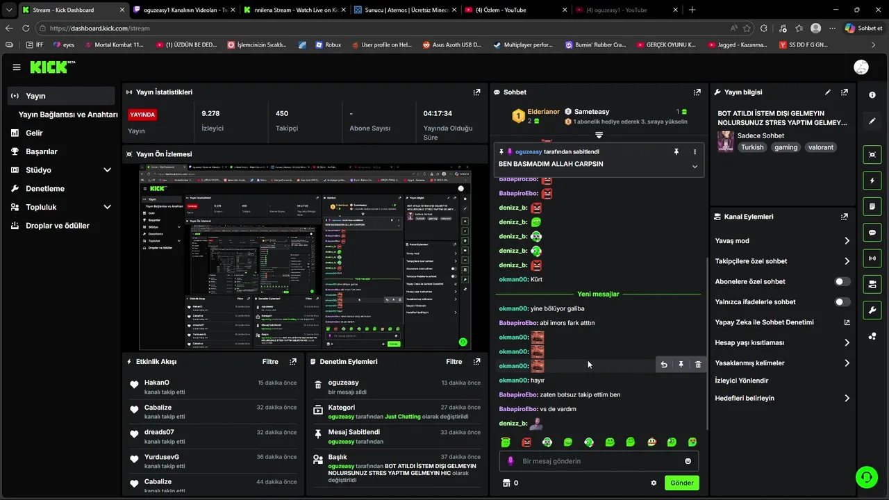This screenshot has height=500, width=889.
Task: Click the Sadece Sohbet category thumbnail
Action: coord(726,141)
